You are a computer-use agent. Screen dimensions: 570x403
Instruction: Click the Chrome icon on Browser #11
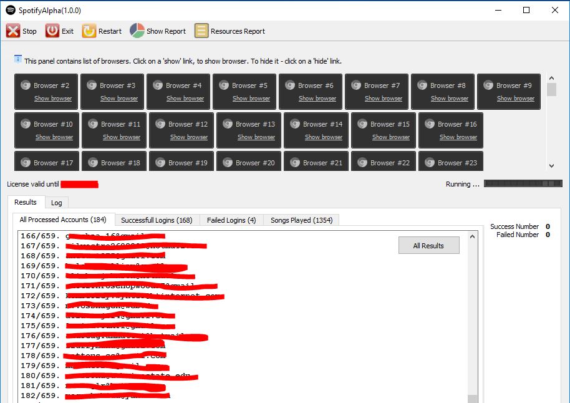(x=93, y=124)
